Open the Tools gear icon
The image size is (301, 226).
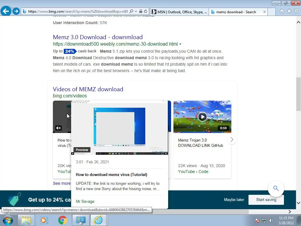(x=296, y=11)
